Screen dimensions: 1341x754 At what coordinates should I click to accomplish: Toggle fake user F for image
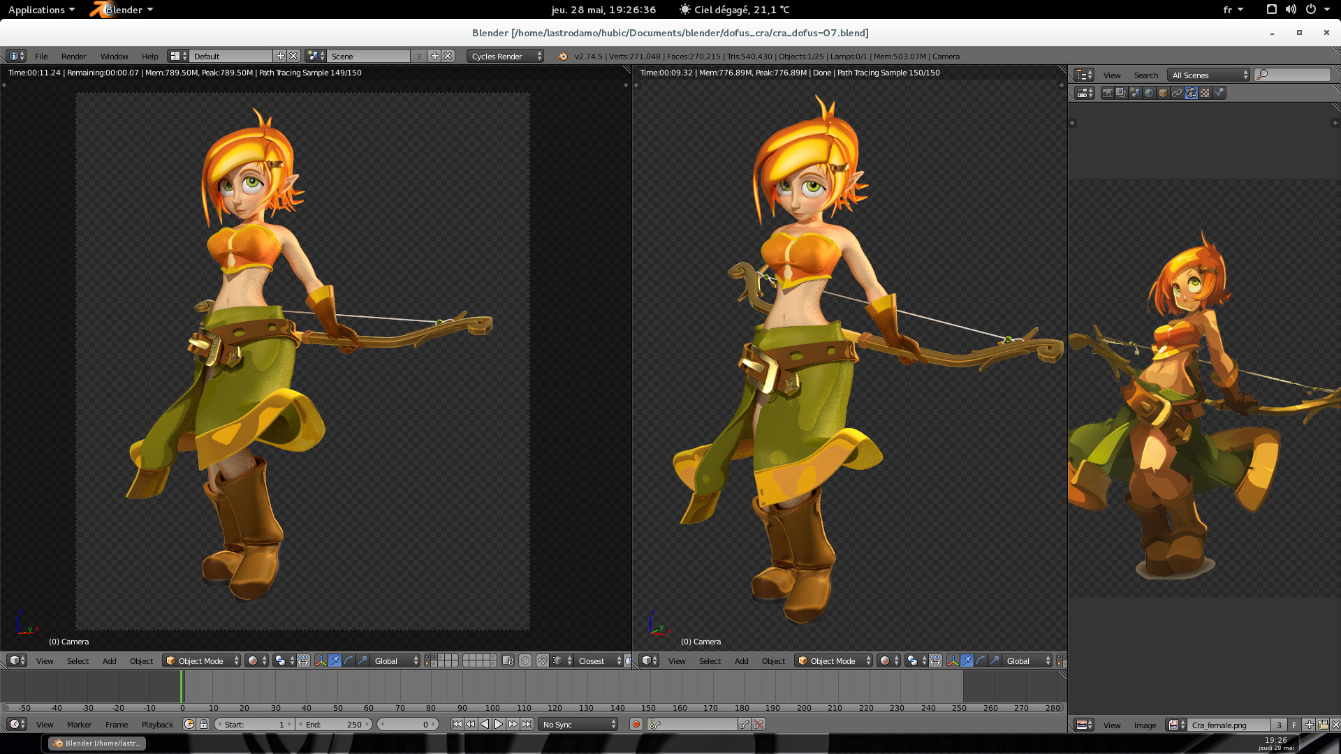[1294, 725]
